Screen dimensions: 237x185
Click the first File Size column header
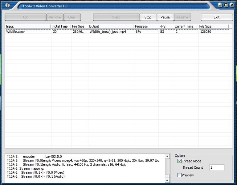[79, 26]
